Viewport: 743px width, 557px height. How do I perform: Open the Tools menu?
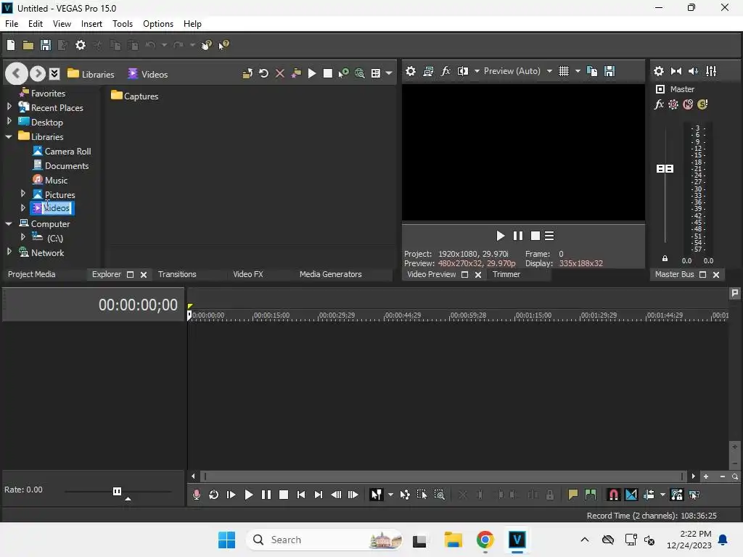point(122,24)
